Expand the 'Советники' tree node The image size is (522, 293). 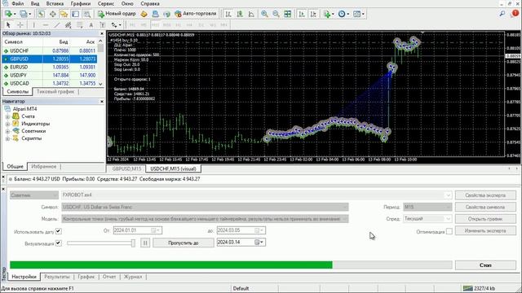click(7, 131)
